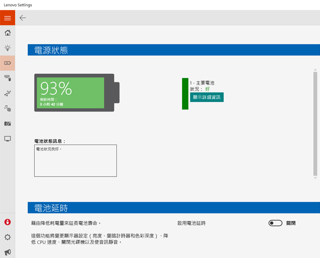Open the audio music settings icon
Image resolution: width=320 pixels, height=258 pixels.
8,108
